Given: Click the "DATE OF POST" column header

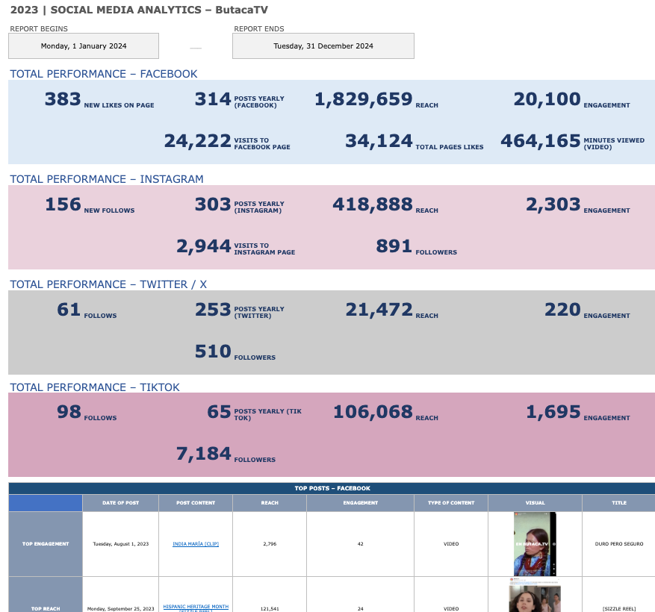Looking at the screenshot, I should tap(121, 503).
